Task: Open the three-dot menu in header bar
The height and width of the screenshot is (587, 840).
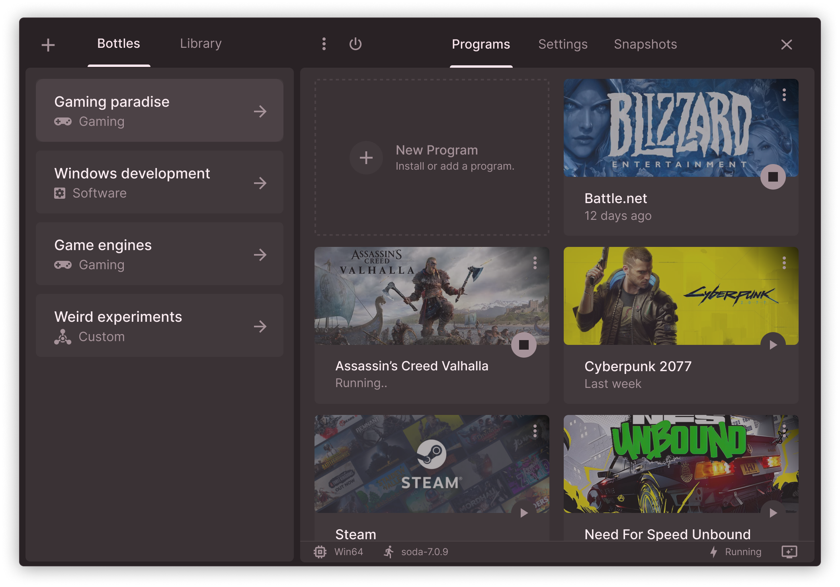Action: coord(324,44)
